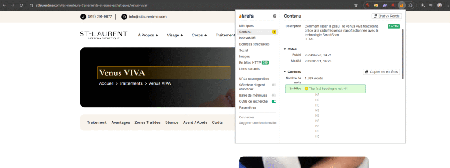Open the purple cloud extension icon
The height and width of the screenshot is (168, 450).
[x=385, y=5]
